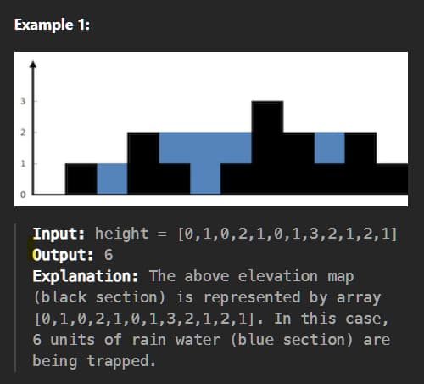Image resolution: width=424 pixels, height=384 pixels.
Task: Open the elevation map diagram image
Action: (x=211, y=129)
